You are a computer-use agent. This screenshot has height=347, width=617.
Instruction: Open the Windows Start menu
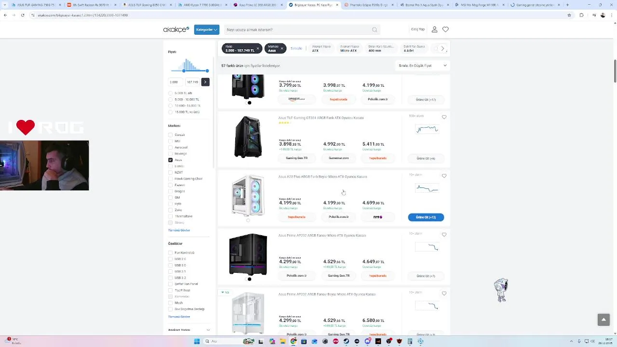pyautogui.click(x=197, y=341)
